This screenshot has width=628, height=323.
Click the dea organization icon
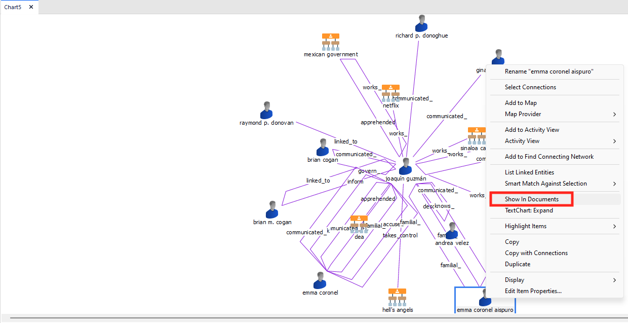(x=359, y=224)
